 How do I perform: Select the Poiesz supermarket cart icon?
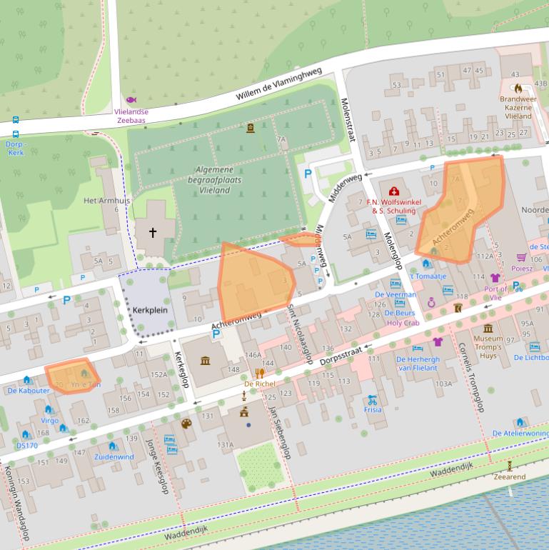(x=521, y=258)
